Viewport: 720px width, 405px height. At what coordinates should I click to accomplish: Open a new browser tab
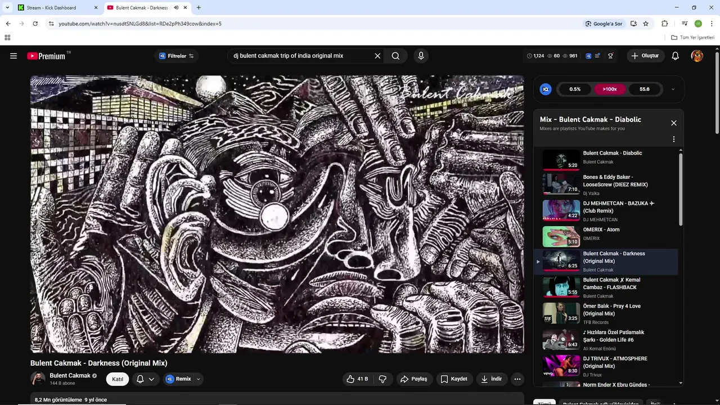coord(199,8)
